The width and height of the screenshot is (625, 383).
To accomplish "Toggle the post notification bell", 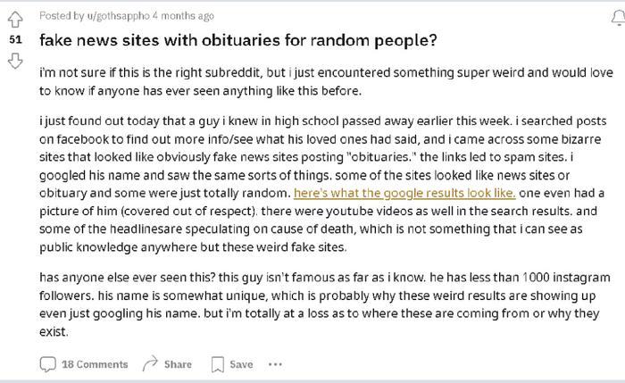I will (619, 18).
